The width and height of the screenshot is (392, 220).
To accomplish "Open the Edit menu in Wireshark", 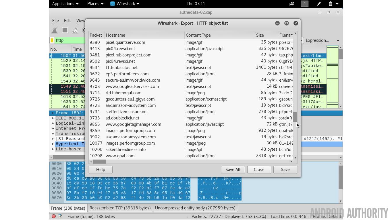I will [x=67, y=21].
